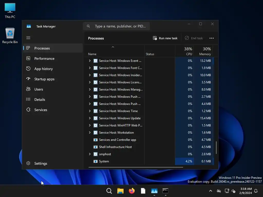
Task: Click the Performance sidebar icon
Action: (x=28, y=58)
